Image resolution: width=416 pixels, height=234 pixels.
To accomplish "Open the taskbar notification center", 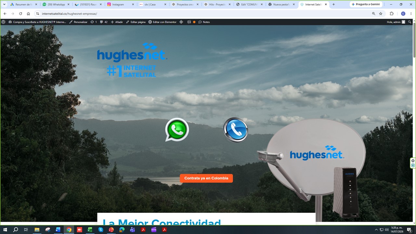I will [409, 230].
